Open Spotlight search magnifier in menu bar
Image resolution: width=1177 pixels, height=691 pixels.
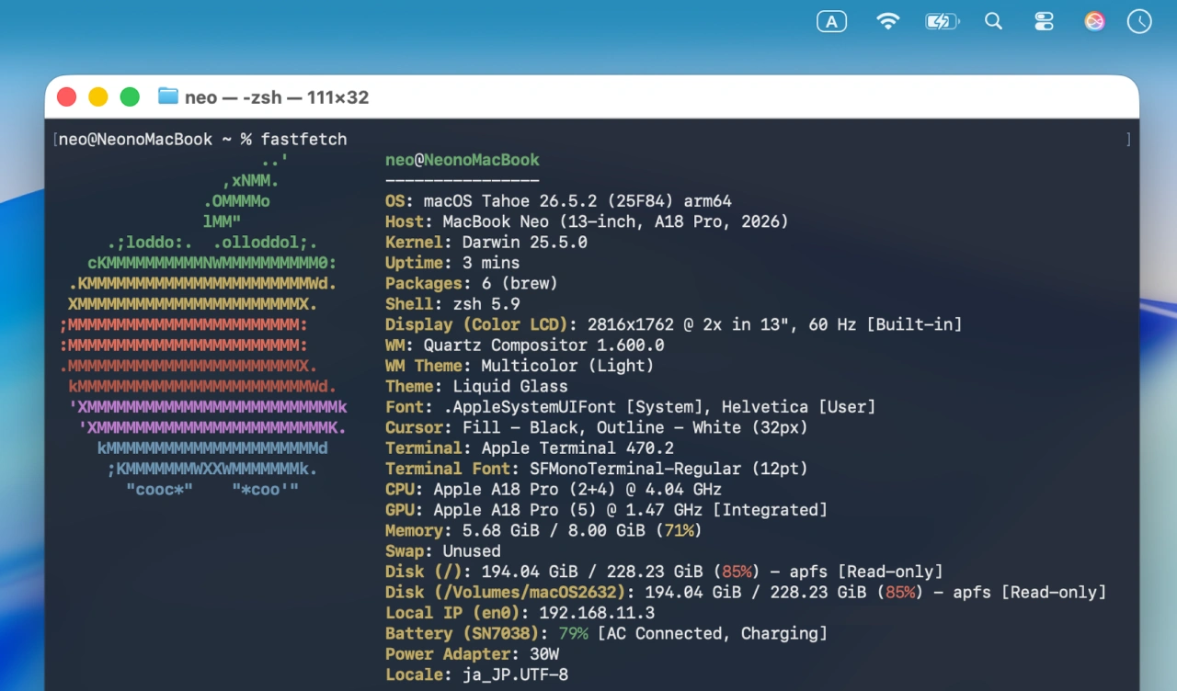tap(993, 21)
